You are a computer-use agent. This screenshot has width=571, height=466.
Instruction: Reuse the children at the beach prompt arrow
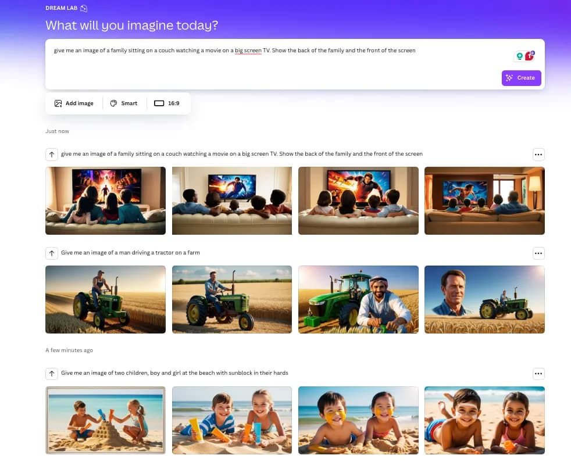pos(52,374)
